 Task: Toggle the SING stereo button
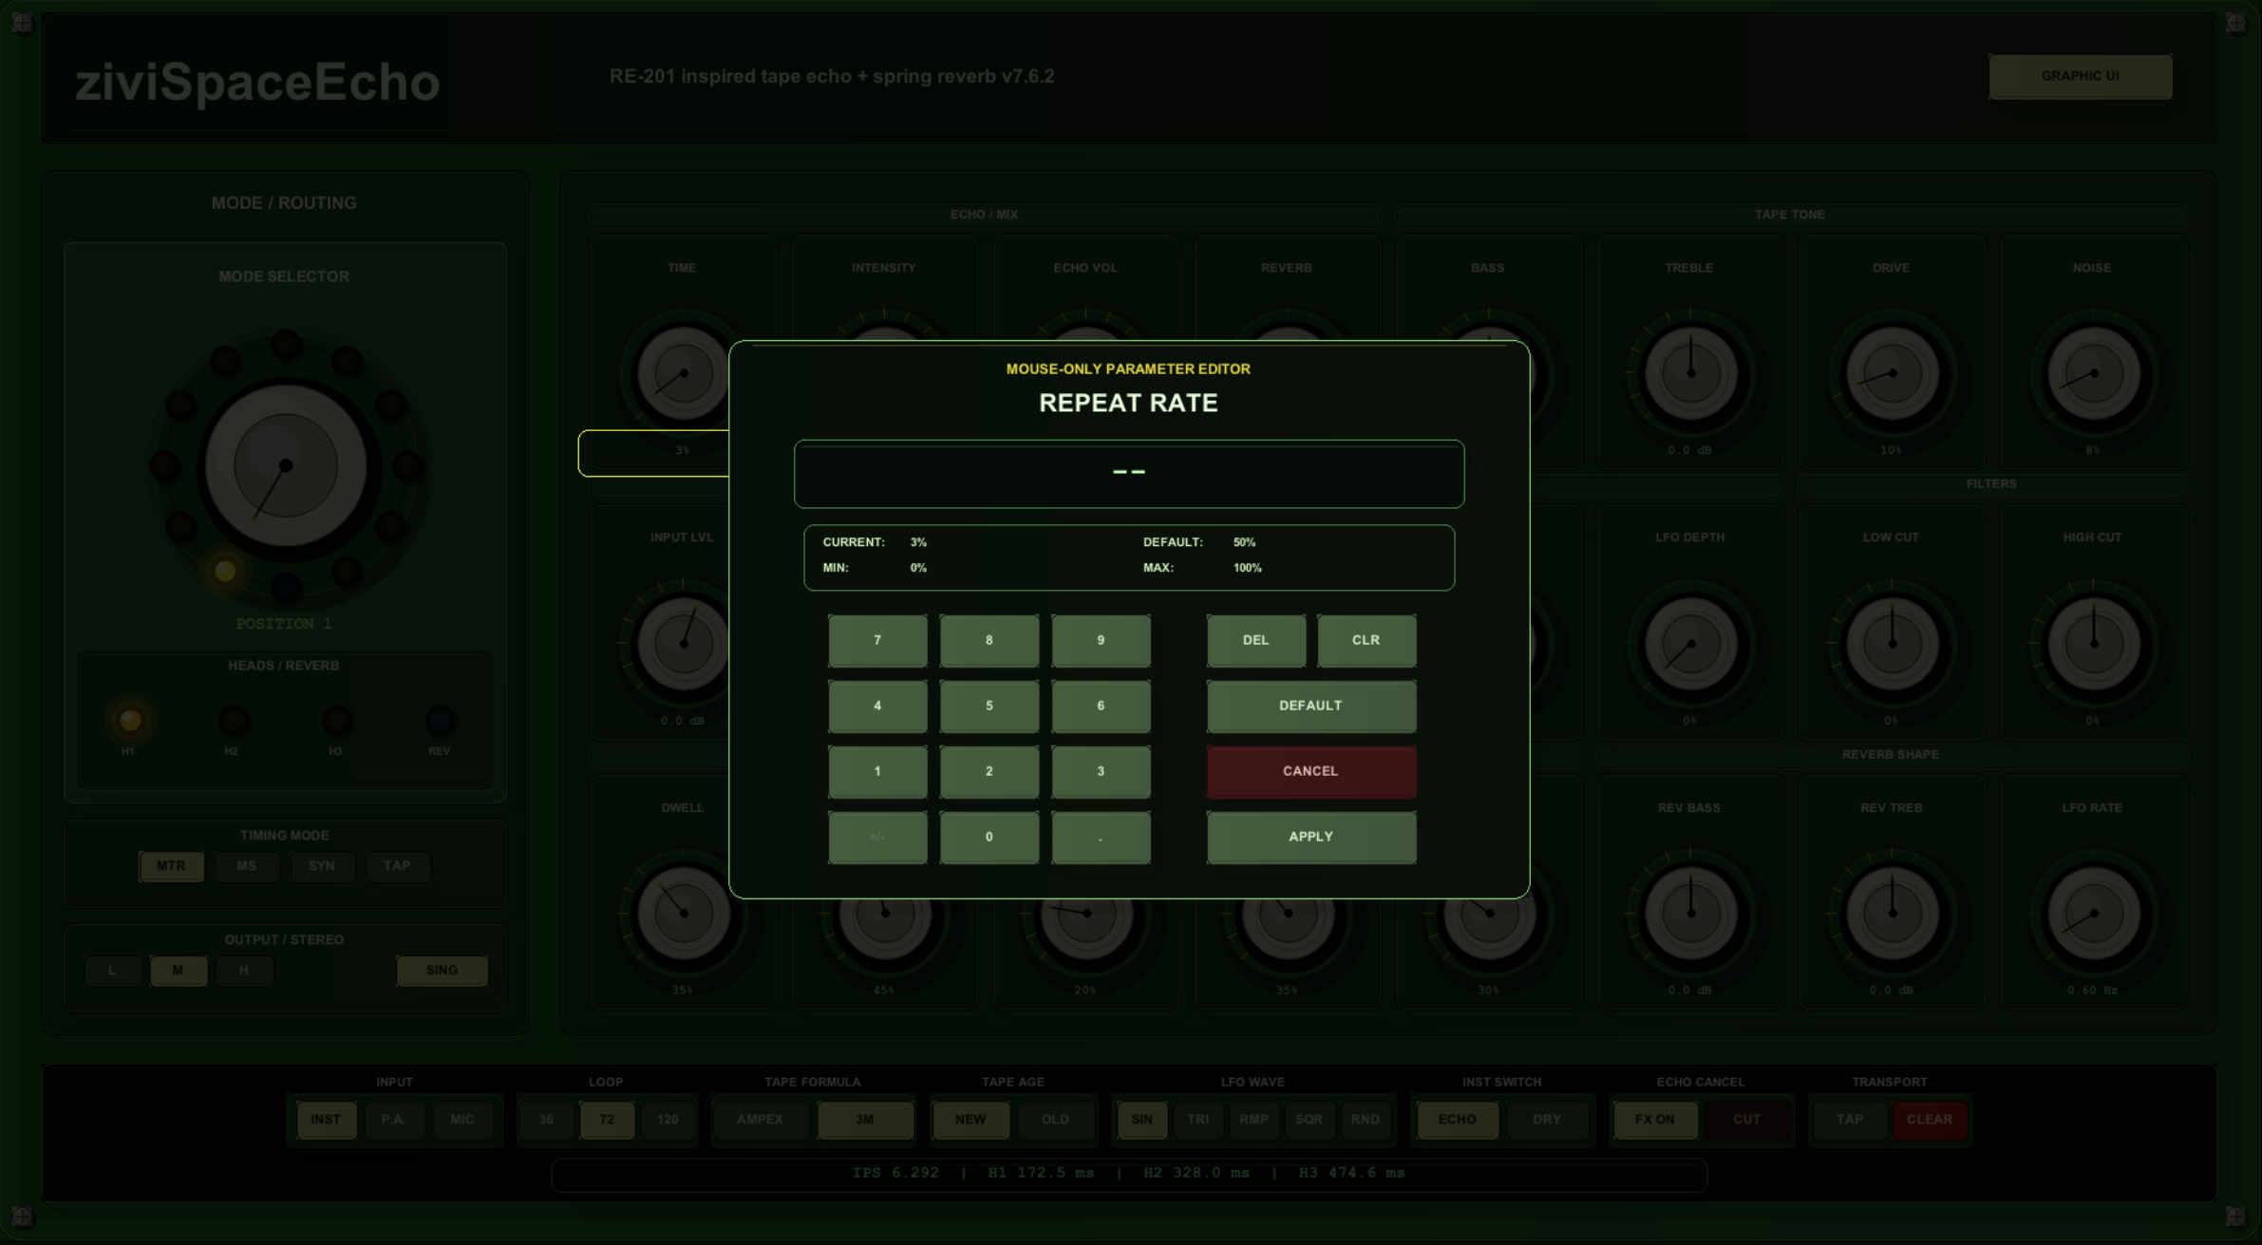tap(442, 971)
